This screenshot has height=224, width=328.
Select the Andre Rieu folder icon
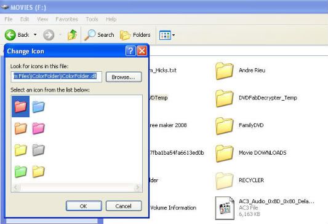click(x=224, y=71)
